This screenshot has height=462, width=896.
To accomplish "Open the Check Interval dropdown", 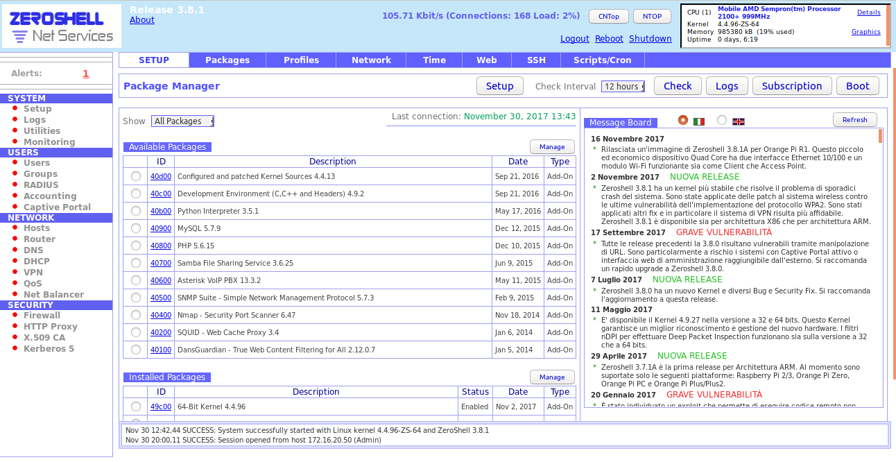I will [x=623, y=86].
